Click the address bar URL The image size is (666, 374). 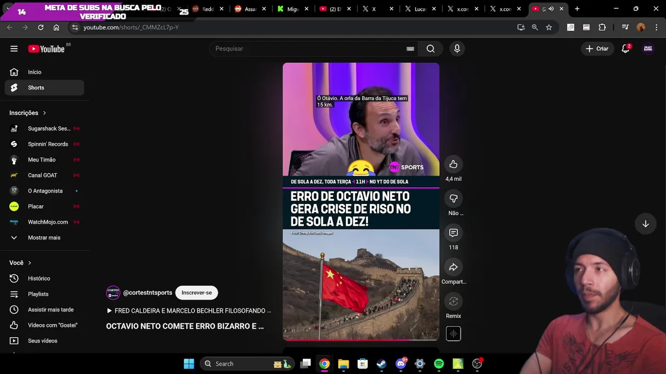(x=131, y=27)
